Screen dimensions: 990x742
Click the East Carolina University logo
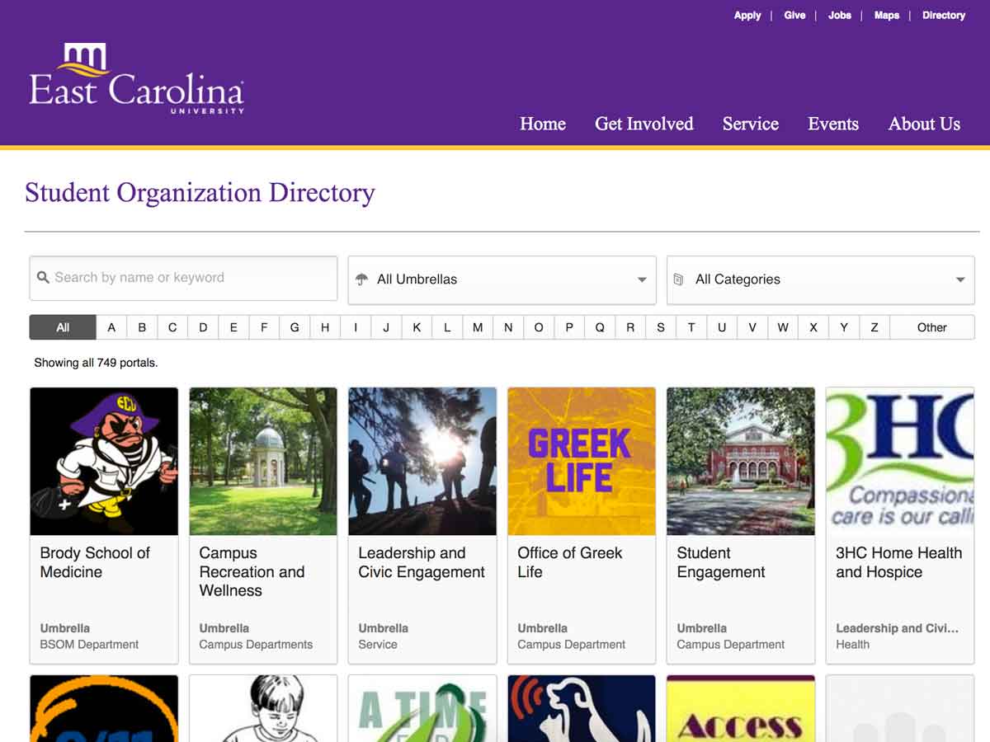click(137, 79)
